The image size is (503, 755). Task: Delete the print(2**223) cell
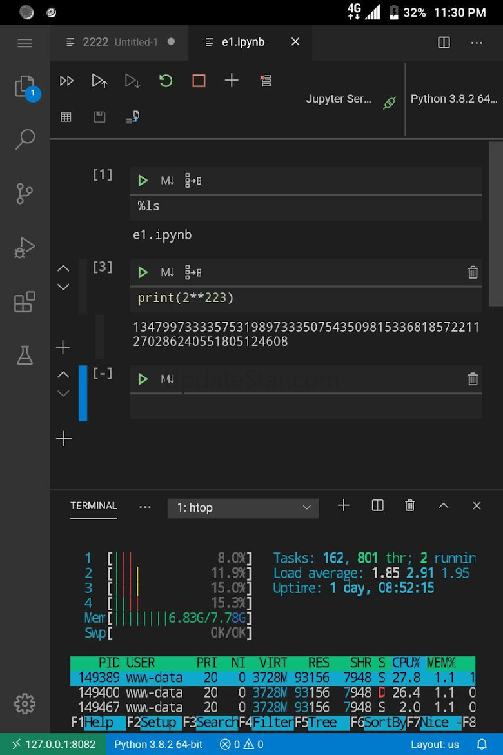pos(473,272)
